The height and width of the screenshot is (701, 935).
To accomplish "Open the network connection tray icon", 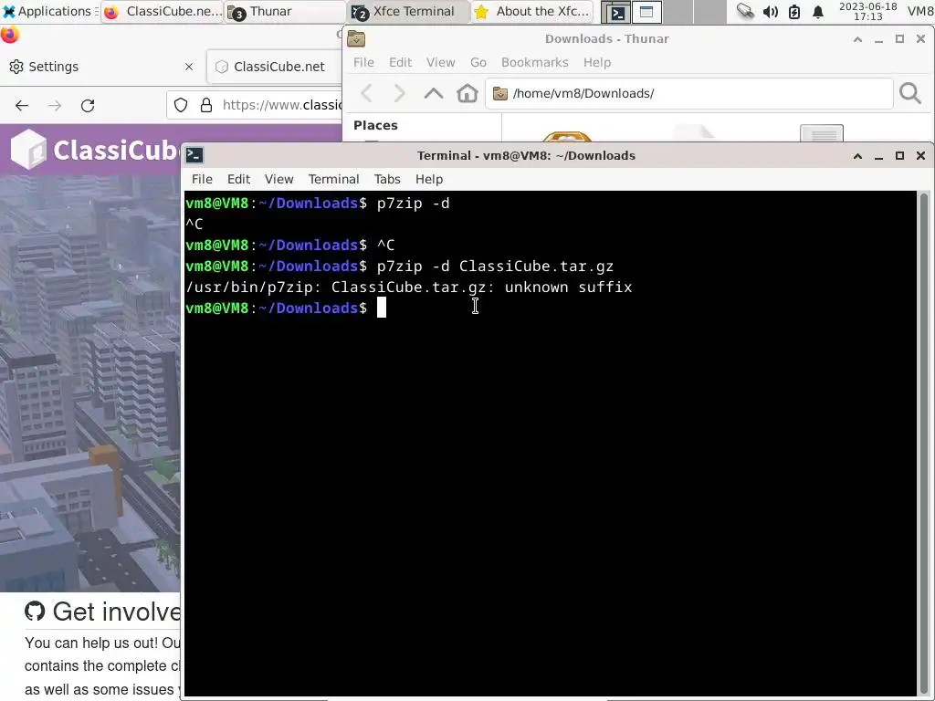I will click(745, 11).
